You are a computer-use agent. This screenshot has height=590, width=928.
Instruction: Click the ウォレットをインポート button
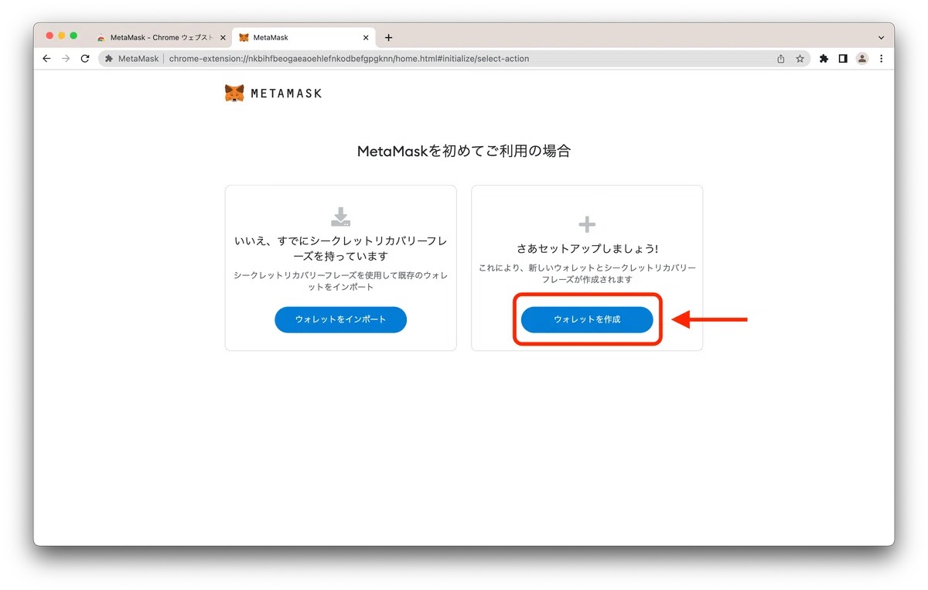coord(340,319)
